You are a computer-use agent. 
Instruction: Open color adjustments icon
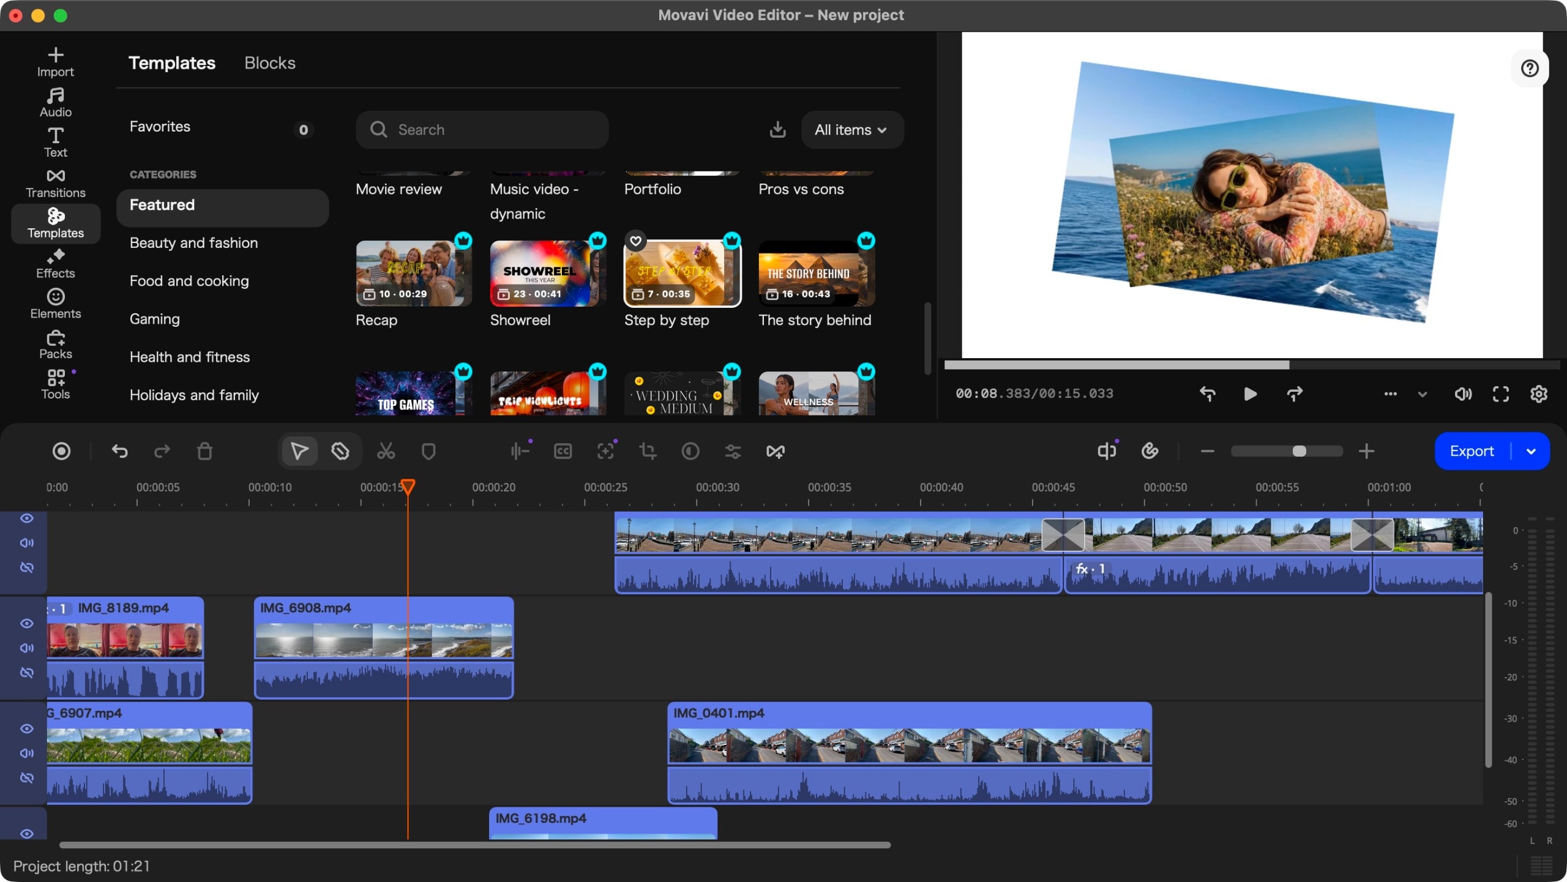click(x=690, y=452)
